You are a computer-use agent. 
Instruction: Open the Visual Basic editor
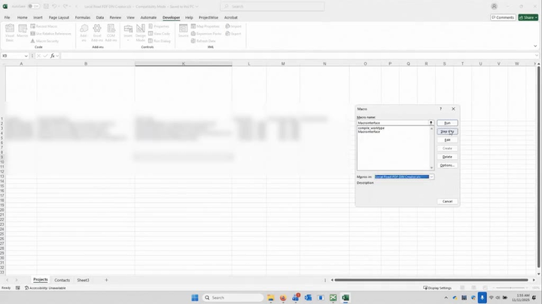10,33
